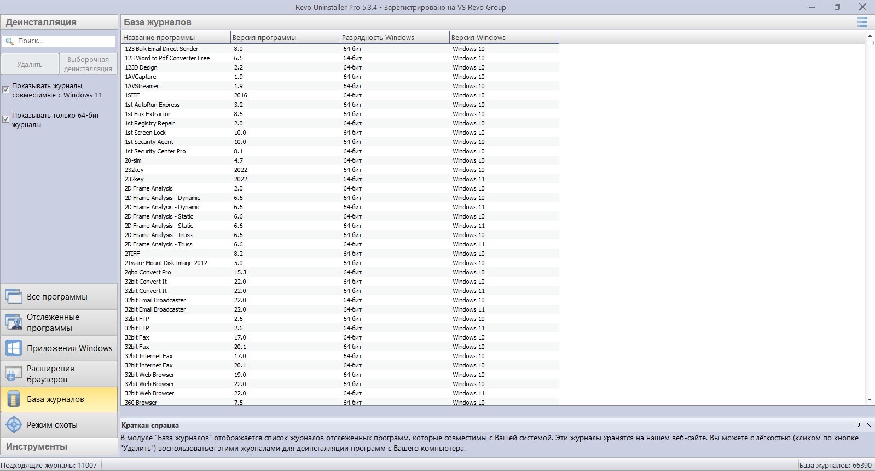875x471 pixels.
Task: Open the Все программы section
Action: [59, 296]
